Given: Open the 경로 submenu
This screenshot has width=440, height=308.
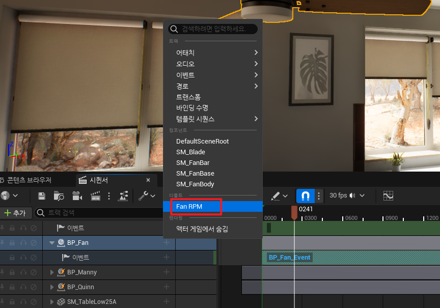Looking at the screenshot, I should coord(213,86).
